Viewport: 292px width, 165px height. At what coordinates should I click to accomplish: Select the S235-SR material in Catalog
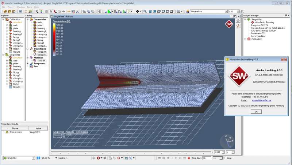coord(42,61)
